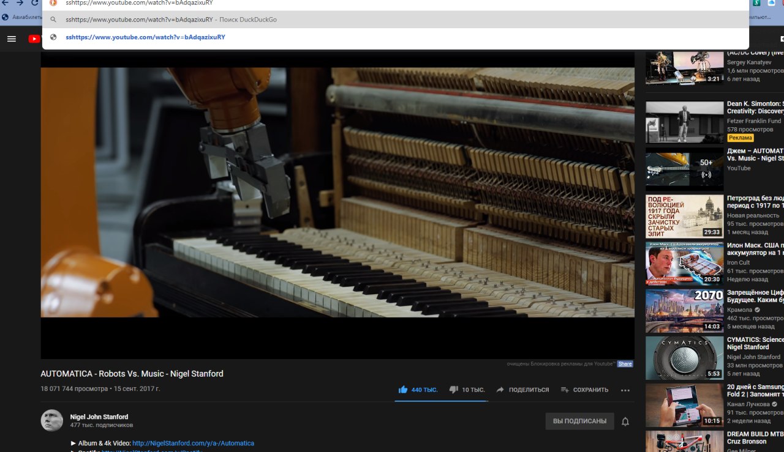The width and height of the screenshot is (784, 452).
Task: Open the three-dot more actions menu
Action: tap(625, 390)
